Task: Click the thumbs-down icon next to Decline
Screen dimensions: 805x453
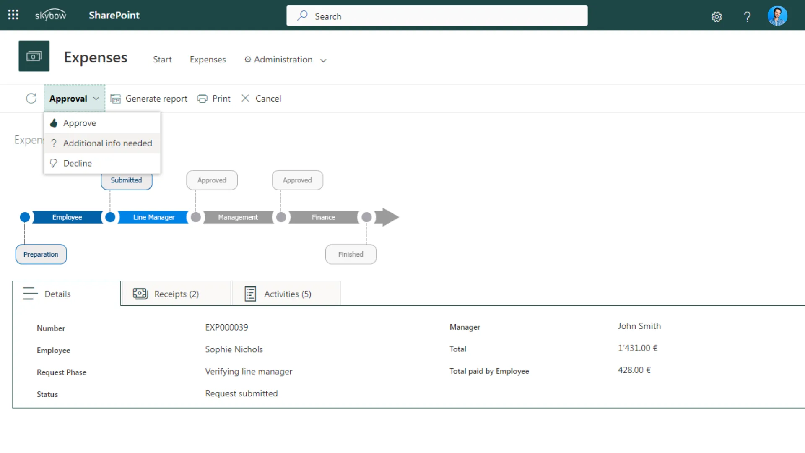Action: tap(54, 163)
